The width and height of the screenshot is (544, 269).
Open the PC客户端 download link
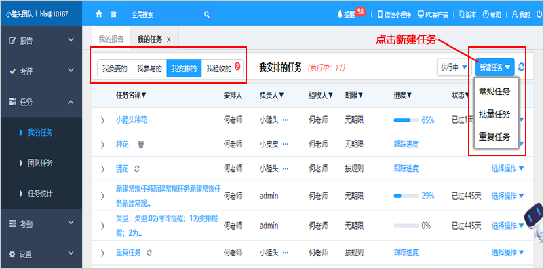(433, 14)
